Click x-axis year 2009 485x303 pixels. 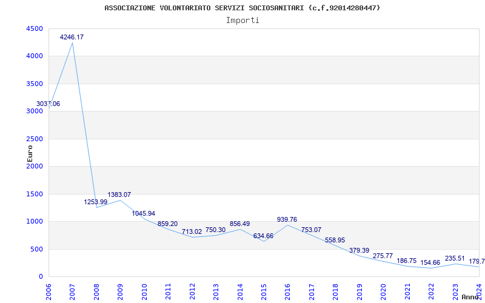click(120, 292)
